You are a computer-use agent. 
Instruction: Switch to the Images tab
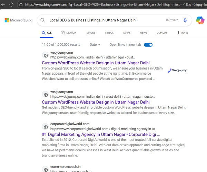[90, 33]
